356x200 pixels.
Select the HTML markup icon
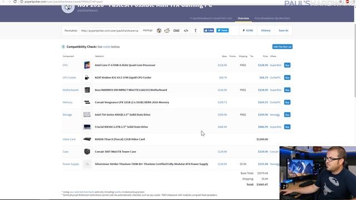click(186, 31)
